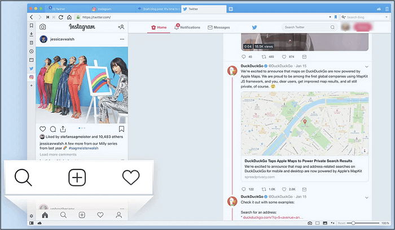Add a new web panel with plus icon
Image resolution: width=395 pixels, height=230 pixels.
coord(31,85)
